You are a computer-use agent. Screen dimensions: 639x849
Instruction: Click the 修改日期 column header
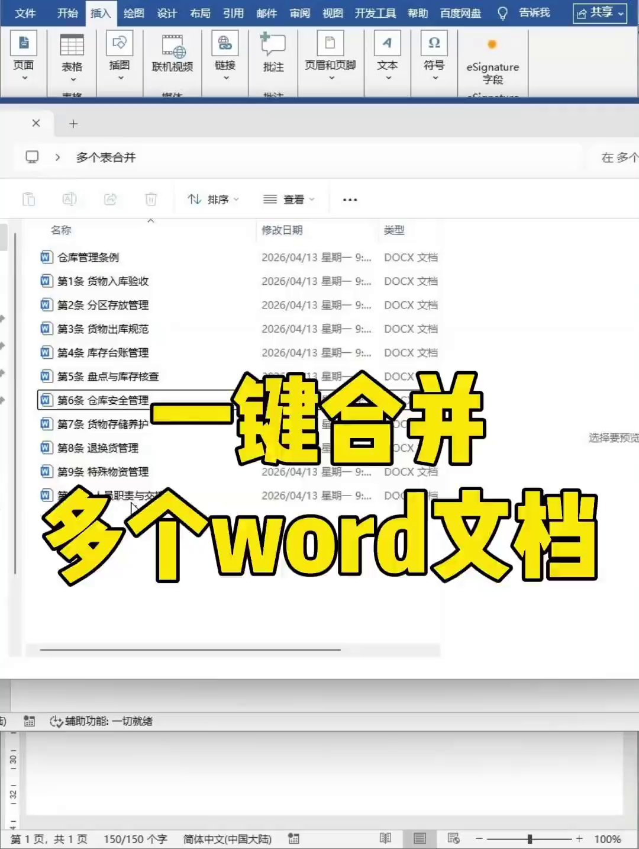[x=282, y=230]
